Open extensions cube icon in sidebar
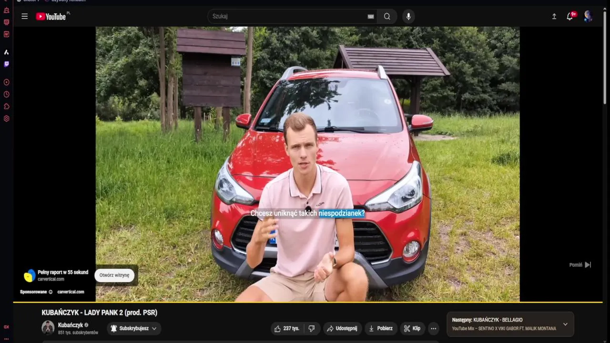Image resolution: width=610 pixels, height=343 pixels. click(6, 106)
